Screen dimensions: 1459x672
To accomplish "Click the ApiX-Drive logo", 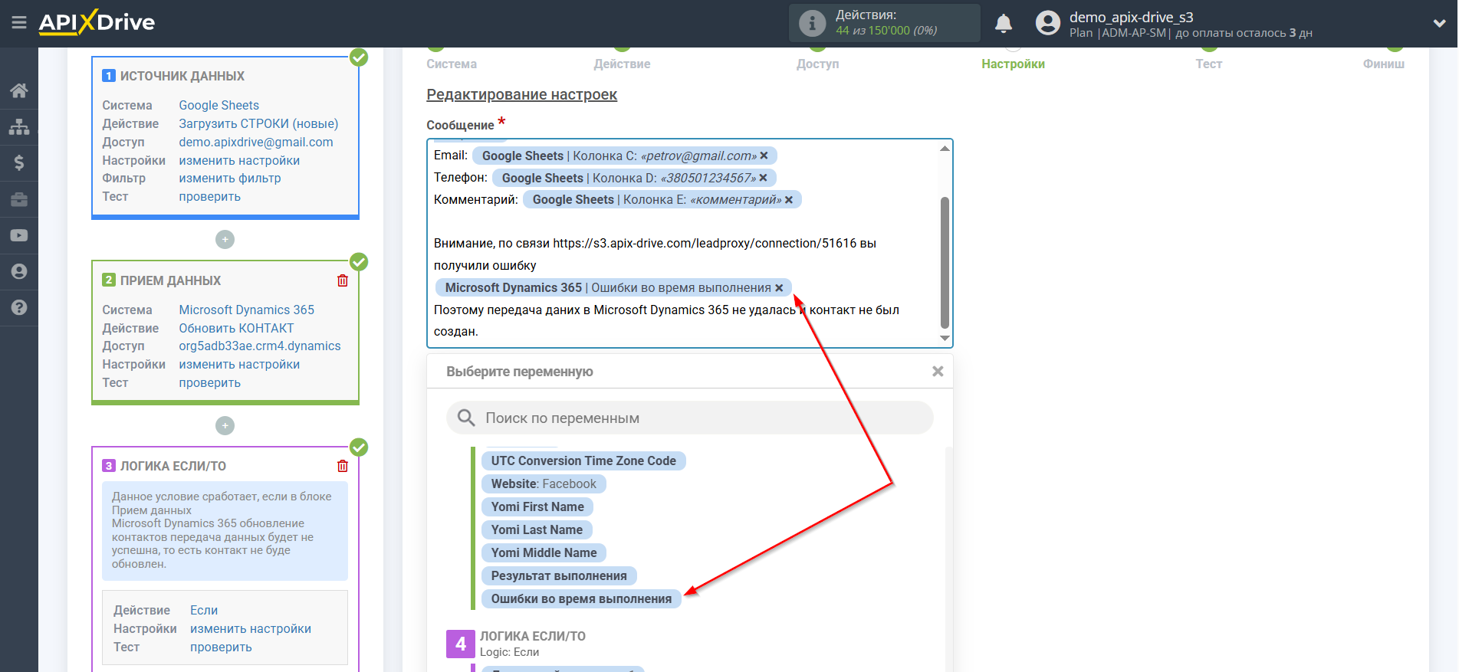I will pos(97,22).
